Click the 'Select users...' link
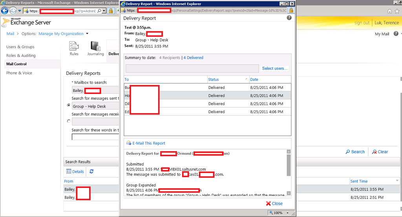The image size is (402, 217). tap(275, 69)
